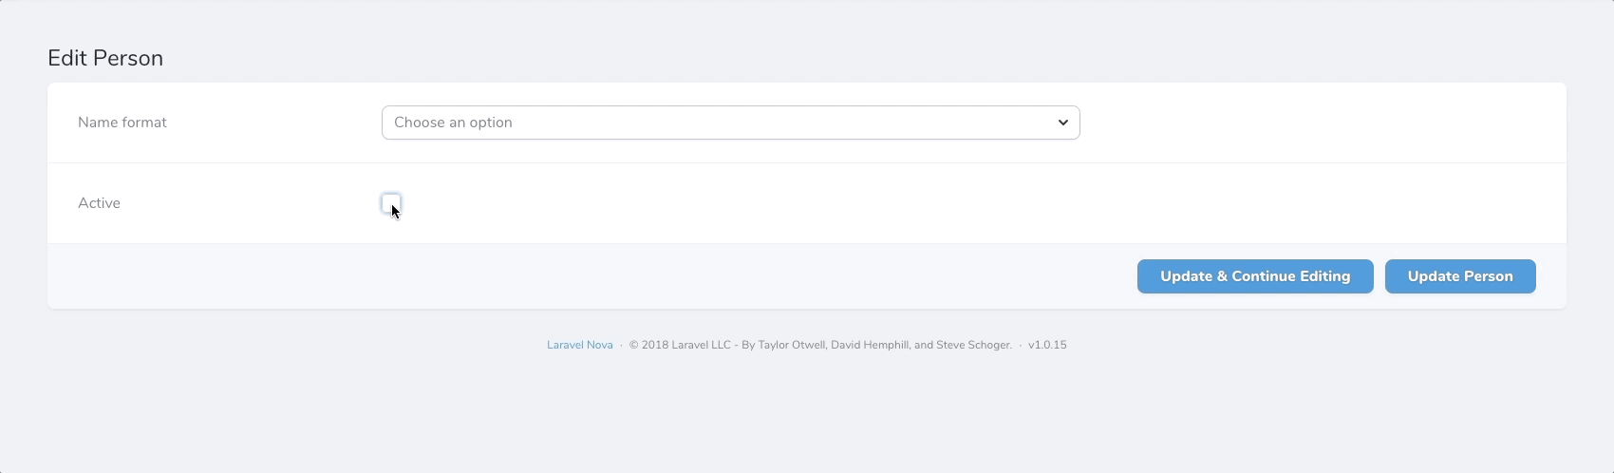Click the chevron arrow in Name format select

point(1062,123)
